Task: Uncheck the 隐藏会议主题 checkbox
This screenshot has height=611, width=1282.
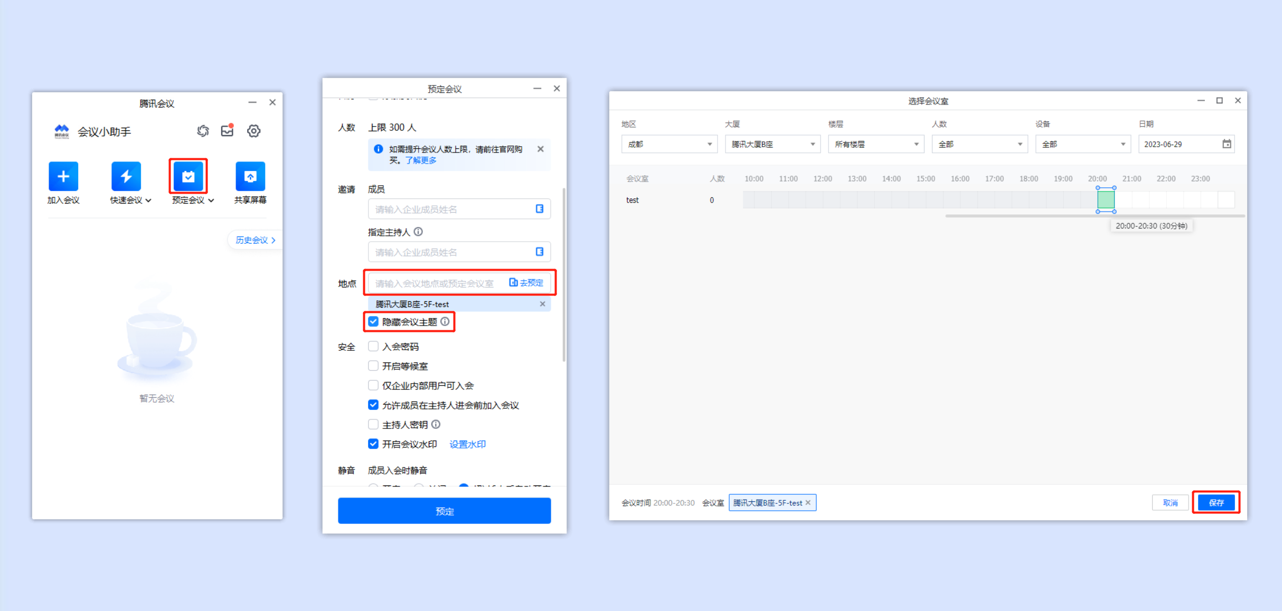Action: pyautogui.click(x=373, y=321)
